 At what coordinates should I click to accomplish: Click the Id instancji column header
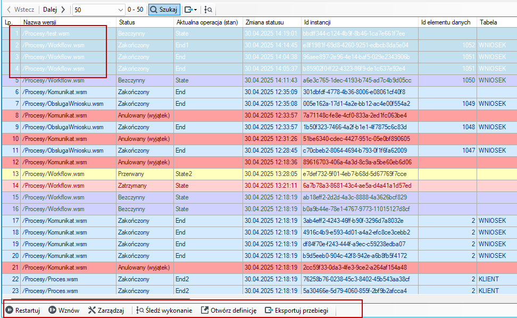[360, 22]
